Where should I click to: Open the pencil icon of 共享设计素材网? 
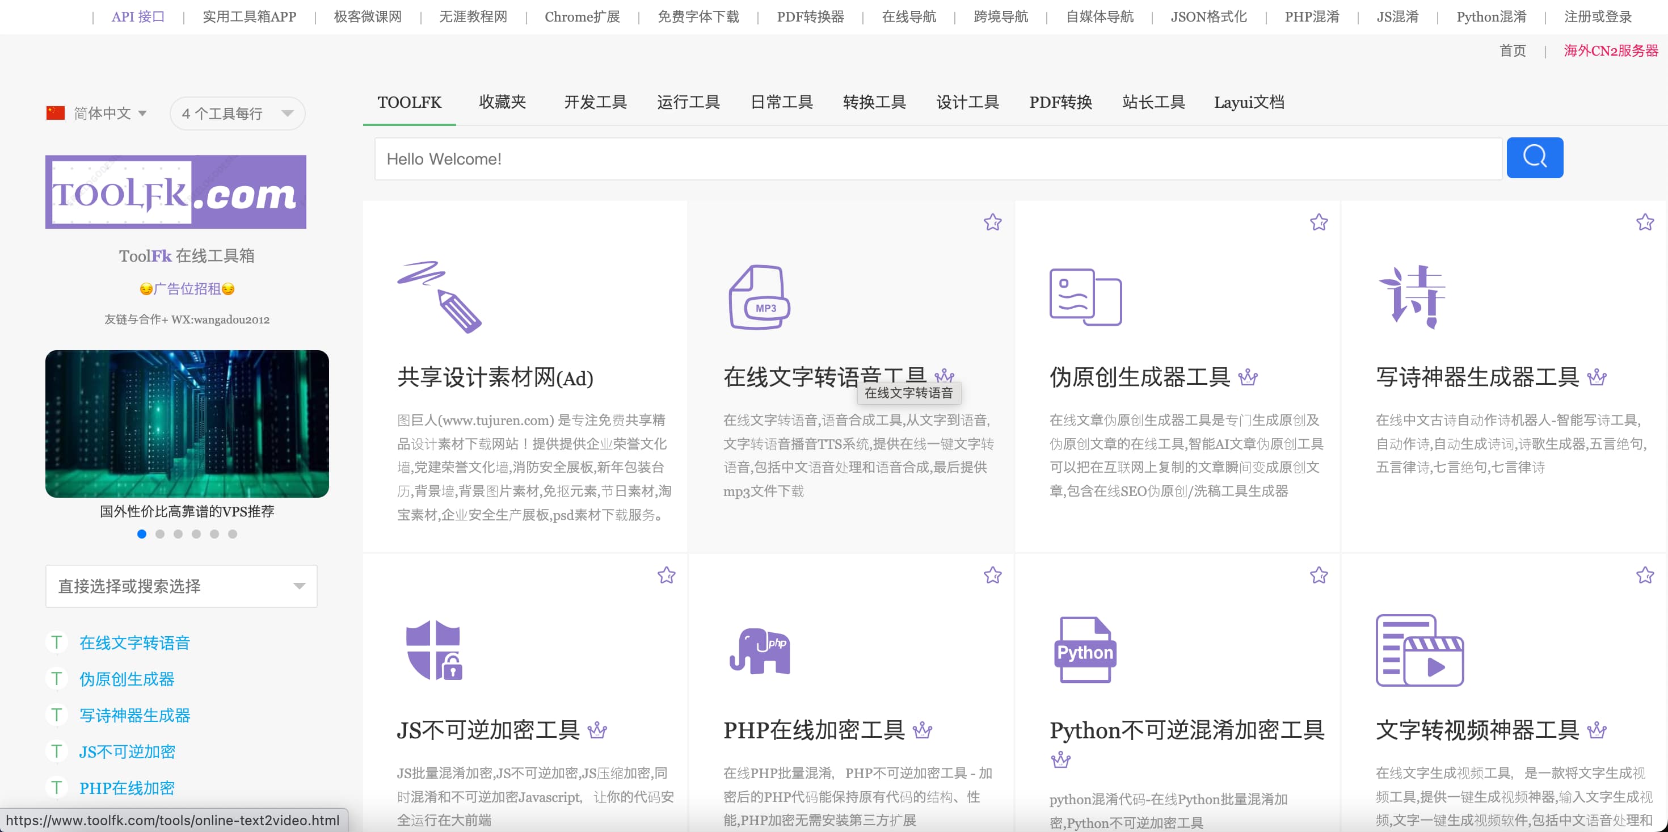(439, 297)
